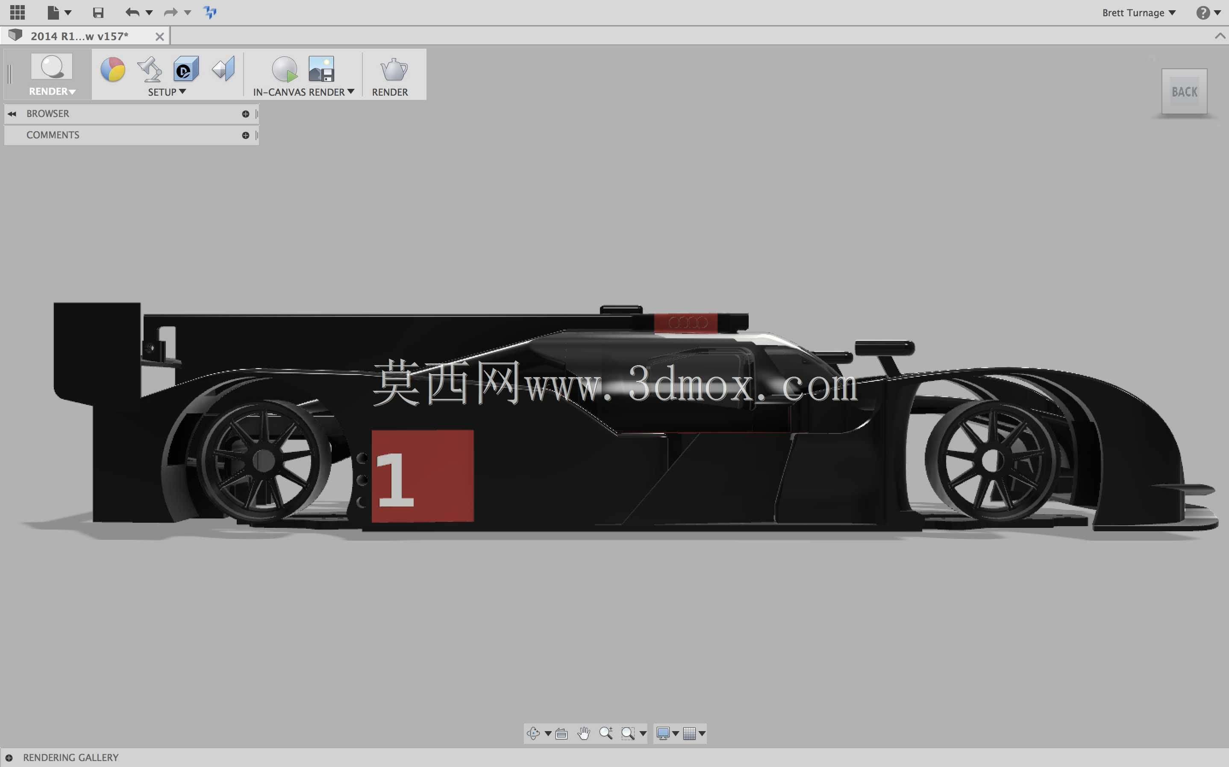
Task: Collapse the BROWSER panel with double arrows
Action: click(x=12, y=114)
